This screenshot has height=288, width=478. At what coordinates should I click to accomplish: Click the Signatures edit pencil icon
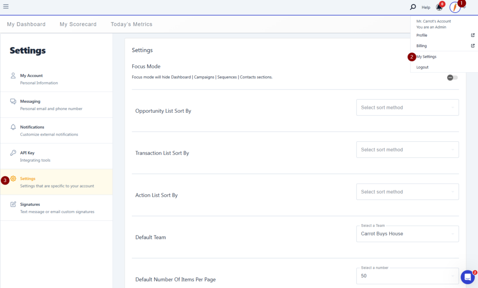pos(13,204)
